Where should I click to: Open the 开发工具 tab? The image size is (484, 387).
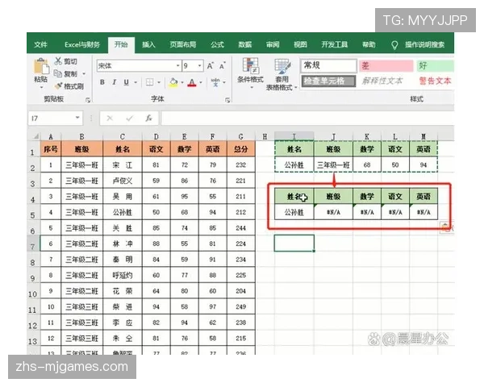click(335, 45)
